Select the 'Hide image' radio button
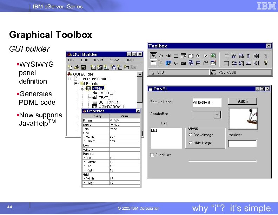The image size is (278, 215). (x=190, y=143)
